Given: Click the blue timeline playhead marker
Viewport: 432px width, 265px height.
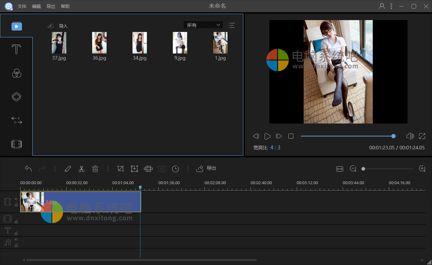Looking at the screenshot, I should point(140,187).
